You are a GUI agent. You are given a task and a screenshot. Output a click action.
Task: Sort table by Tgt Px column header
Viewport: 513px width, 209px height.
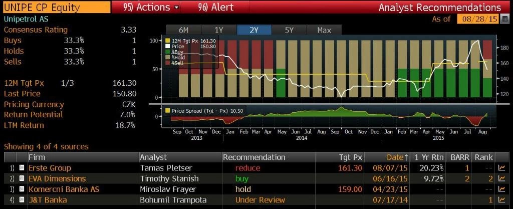coord(340,157)
